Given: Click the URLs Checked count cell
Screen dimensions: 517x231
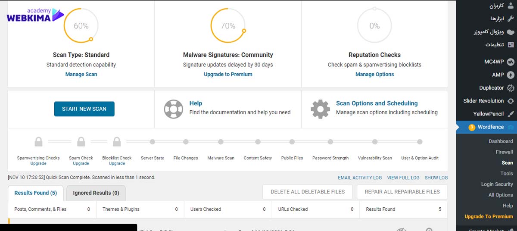Looking at the screenshot, I should (316, 209).
